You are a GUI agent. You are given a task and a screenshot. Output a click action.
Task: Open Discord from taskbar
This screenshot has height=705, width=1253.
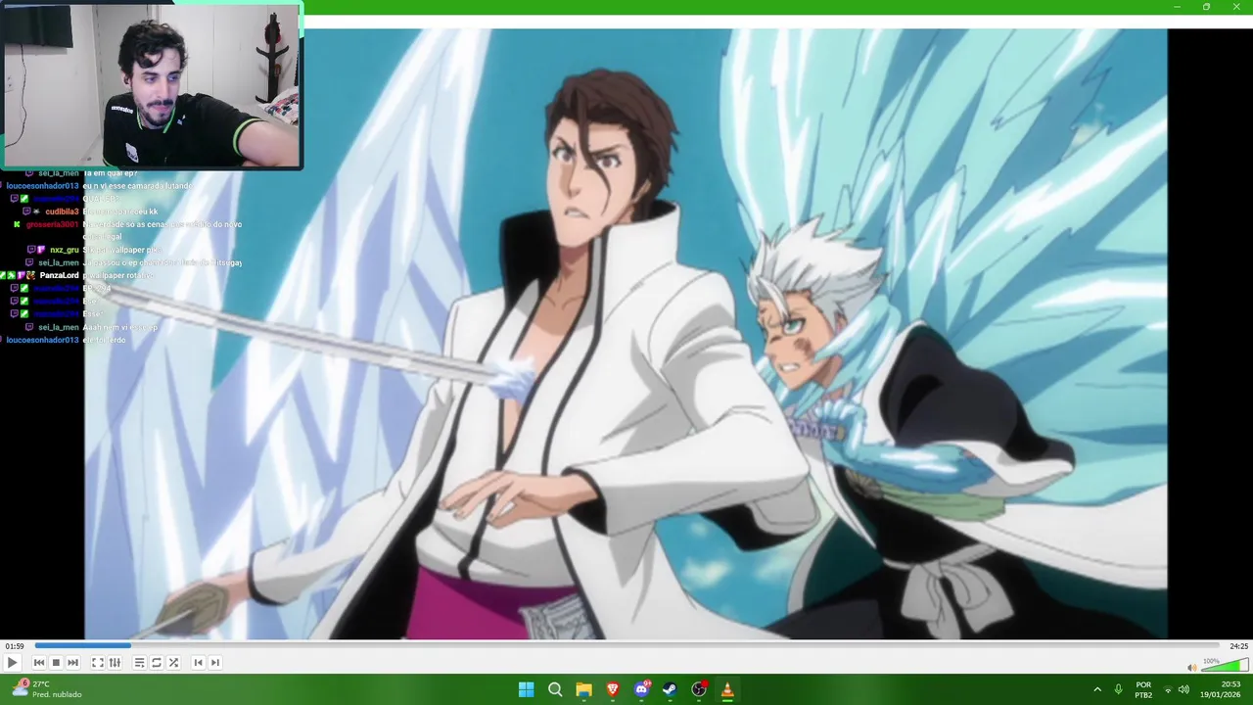point(641,689)
